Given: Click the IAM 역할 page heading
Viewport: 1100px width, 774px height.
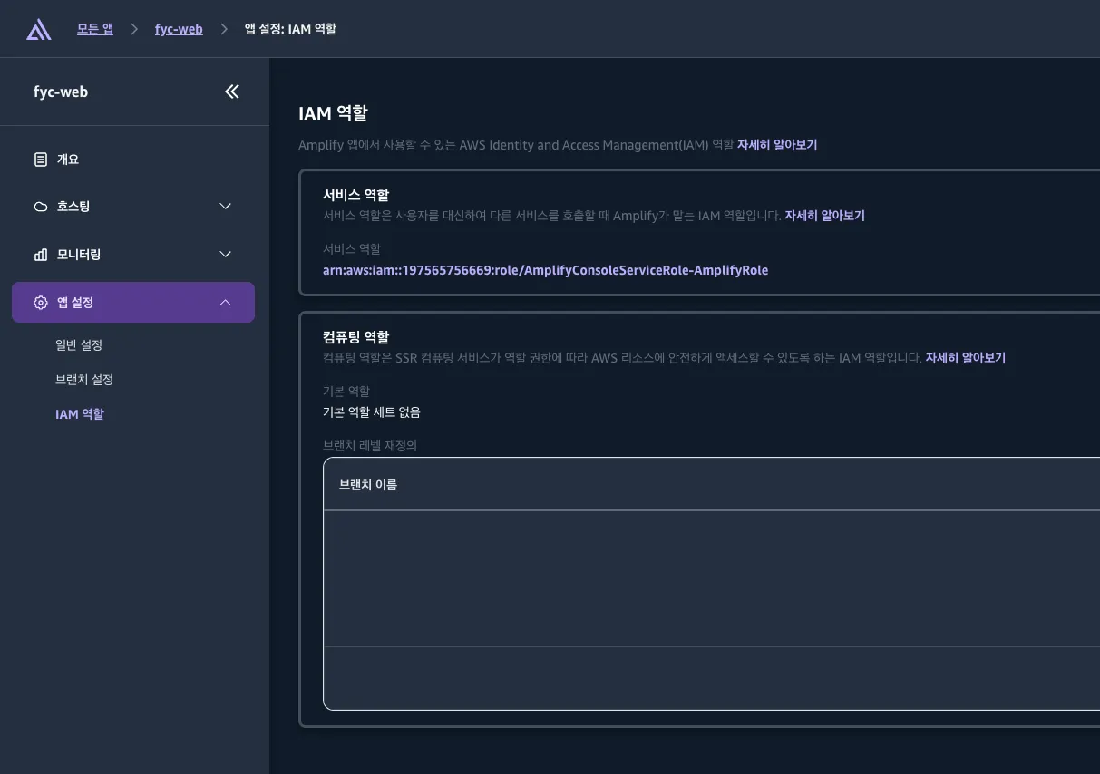Looking at the screenshot, I should (333, 113).
